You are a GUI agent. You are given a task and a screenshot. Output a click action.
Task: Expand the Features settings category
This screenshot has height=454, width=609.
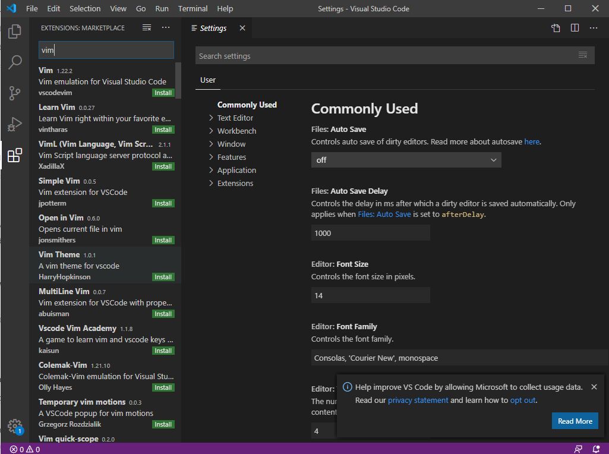coord(232,157)
